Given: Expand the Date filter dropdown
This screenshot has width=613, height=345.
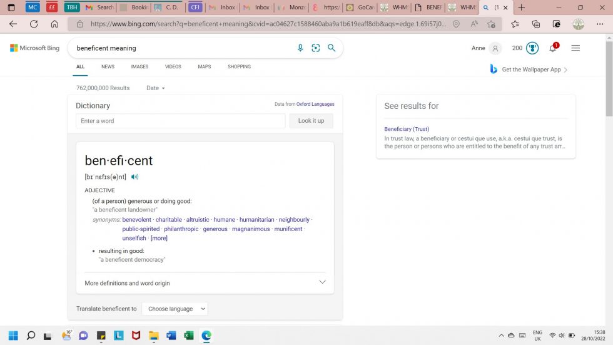Looking at the screenshot, I should point(156,88).
